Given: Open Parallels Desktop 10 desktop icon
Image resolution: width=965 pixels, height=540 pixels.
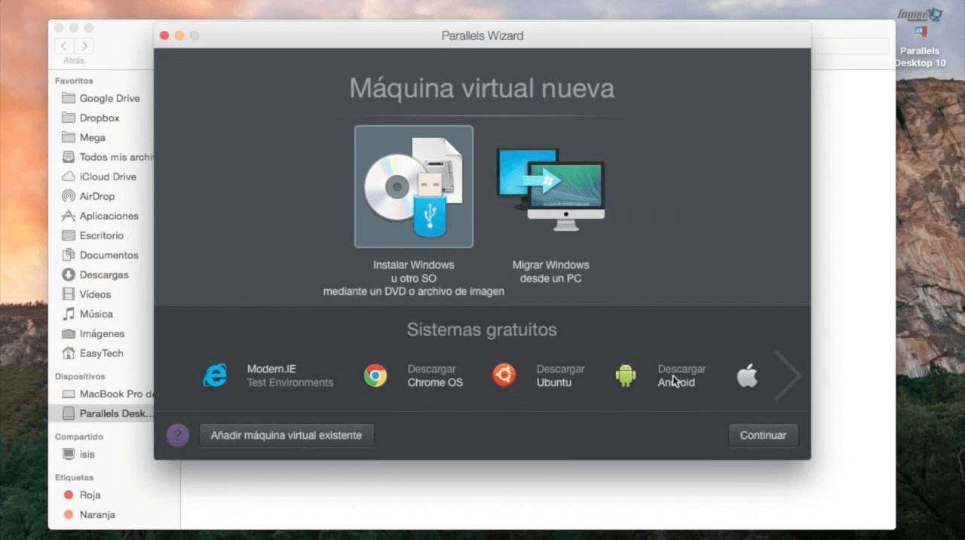Looking at the screenshot, I should pos(920,38).
